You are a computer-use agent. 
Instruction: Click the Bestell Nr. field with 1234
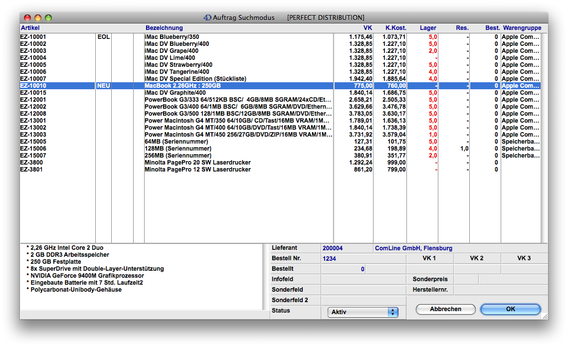coord(363,259)
